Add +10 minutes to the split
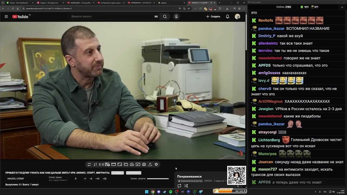Screen dimensions: 347x195 97,179
